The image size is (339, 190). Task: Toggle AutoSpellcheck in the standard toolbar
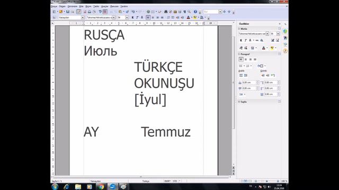(105, 12)
